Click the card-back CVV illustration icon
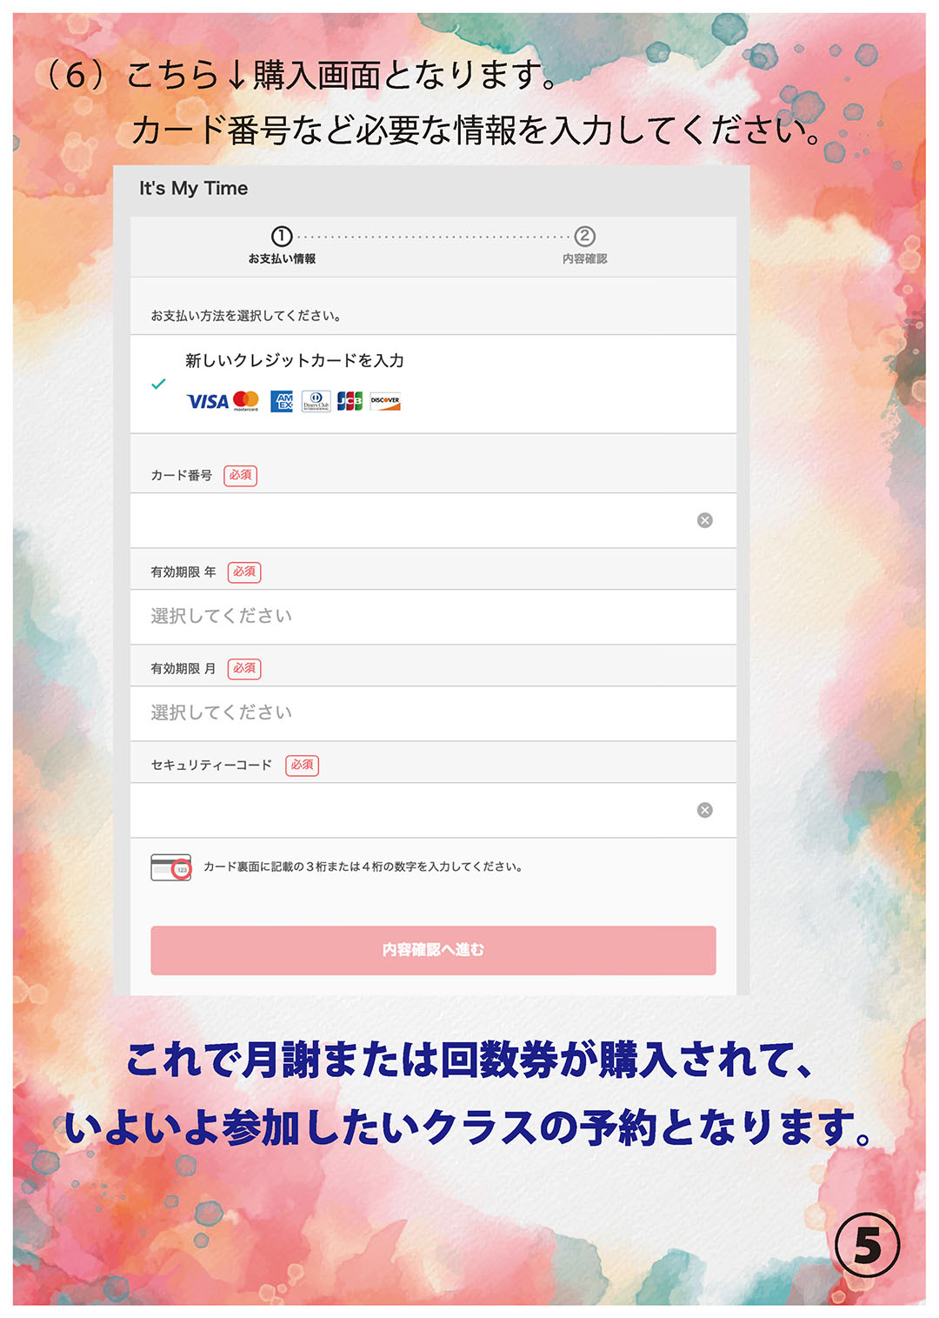The height and width of the screenshot is (1318, 939). 171,867
